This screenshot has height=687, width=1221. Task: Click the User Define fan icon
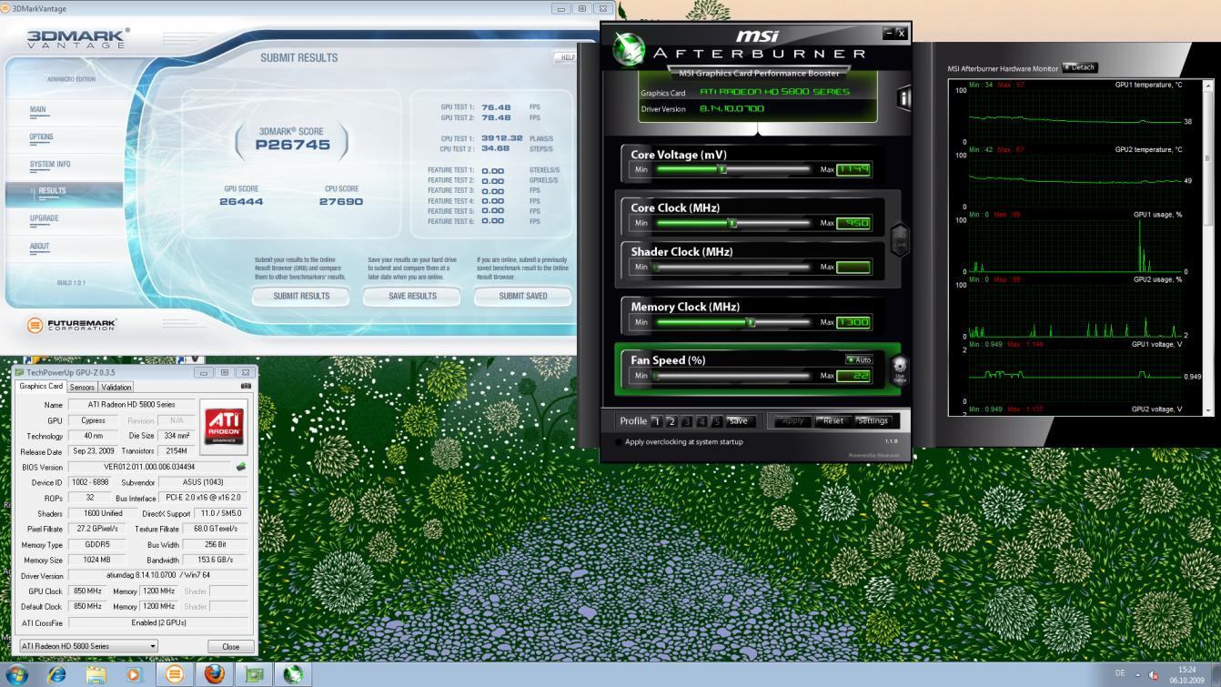pyautogui.click(x=899, y=371)
